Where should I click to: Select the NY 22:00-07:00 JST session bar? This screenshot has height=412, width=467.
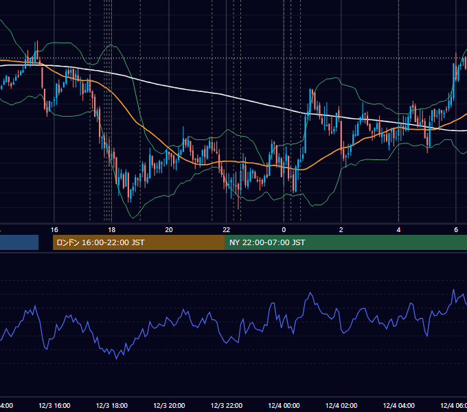(345, 242)
